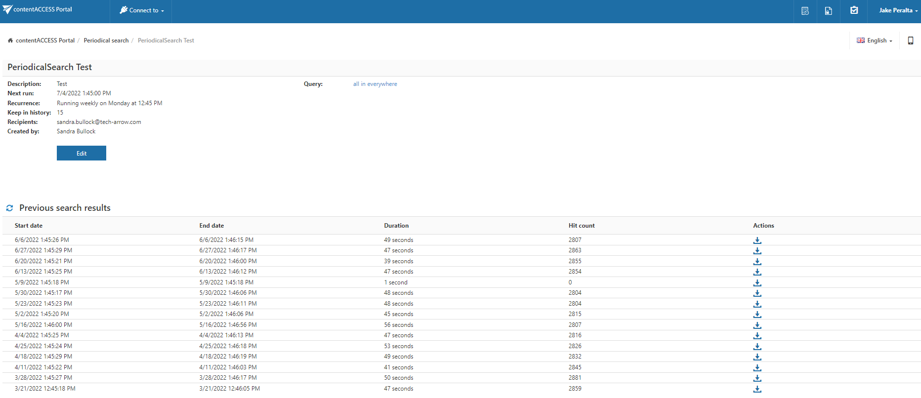Open the 'all in everywhere' query link
921x398 pixels.
tap(375, 84)
